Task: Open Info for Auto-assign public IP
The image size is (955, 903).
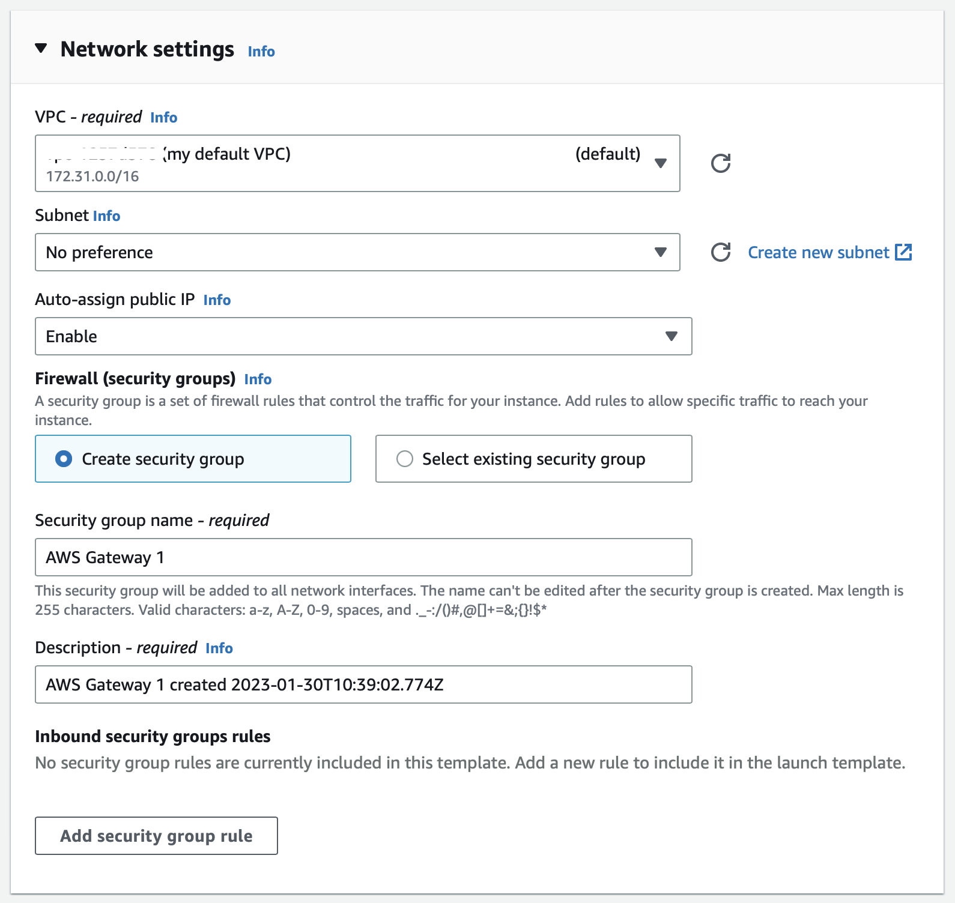Action: [217, 300]
